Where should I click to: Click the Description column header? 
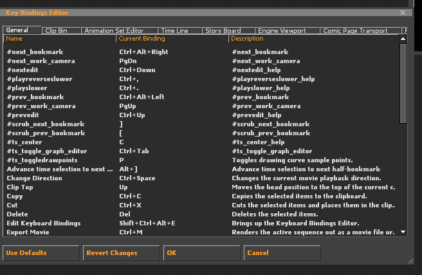(313, 39)
